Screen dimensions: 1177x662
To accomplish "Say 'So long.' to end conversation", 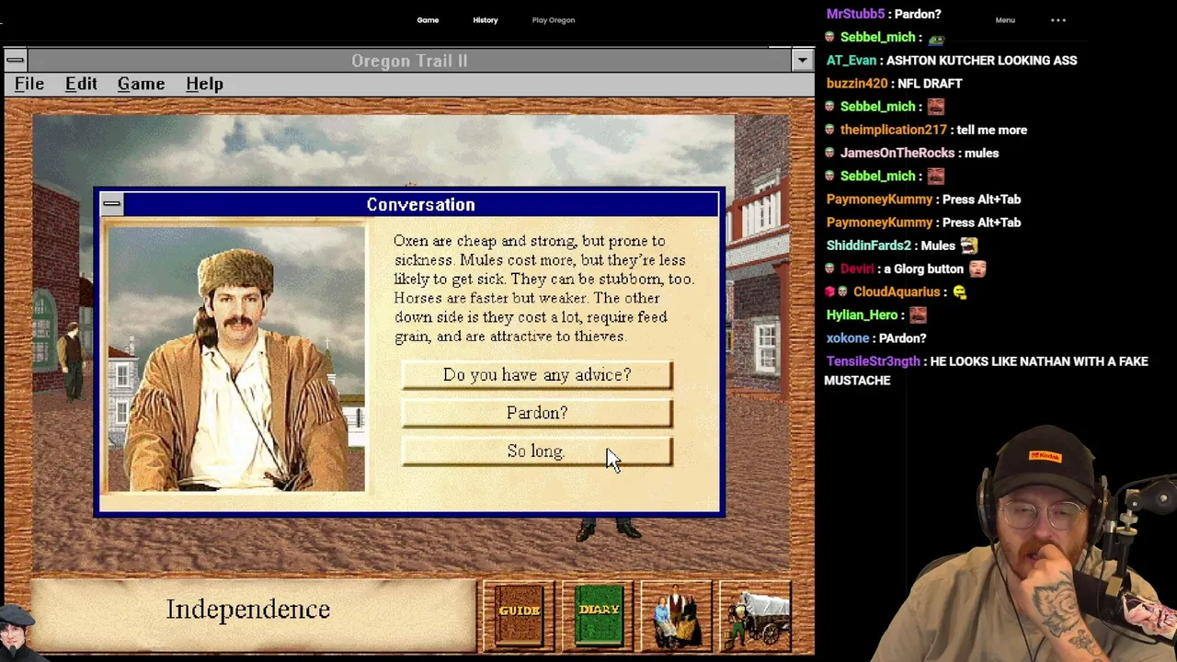I will [x=537, y=451].
